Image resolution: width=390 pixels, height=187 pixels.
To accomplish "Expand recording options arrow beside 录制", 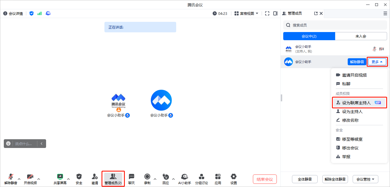I will 155,179.
